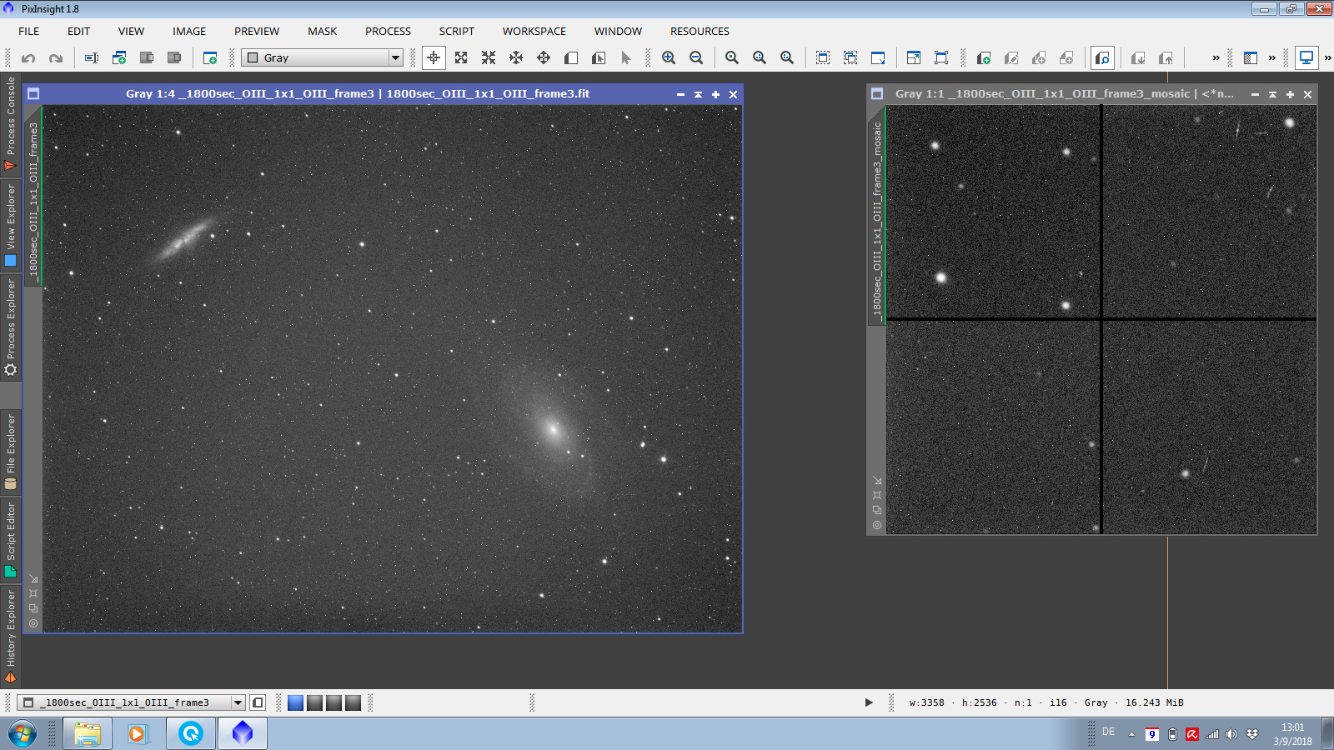The height and width of the screenshot is (750, 1334).
Task: Select the crosshair readout mode tool
Action: 434,58
